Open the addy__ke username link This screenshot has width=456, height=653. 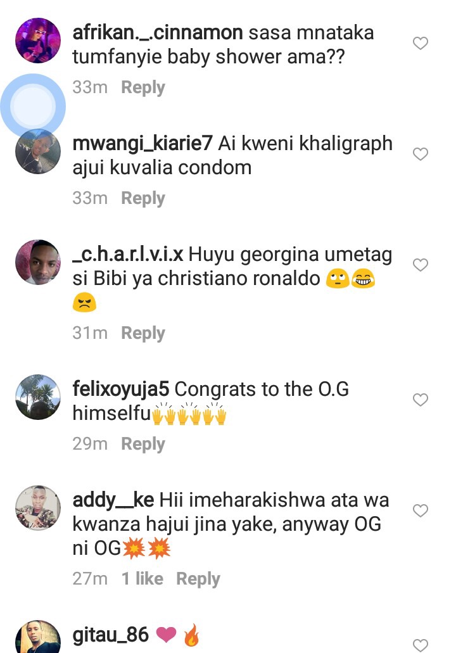click(113, 500)
